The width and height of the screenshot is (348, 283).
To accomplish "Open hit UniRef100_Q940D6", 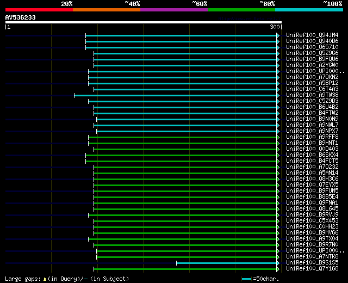I will 312,41.
